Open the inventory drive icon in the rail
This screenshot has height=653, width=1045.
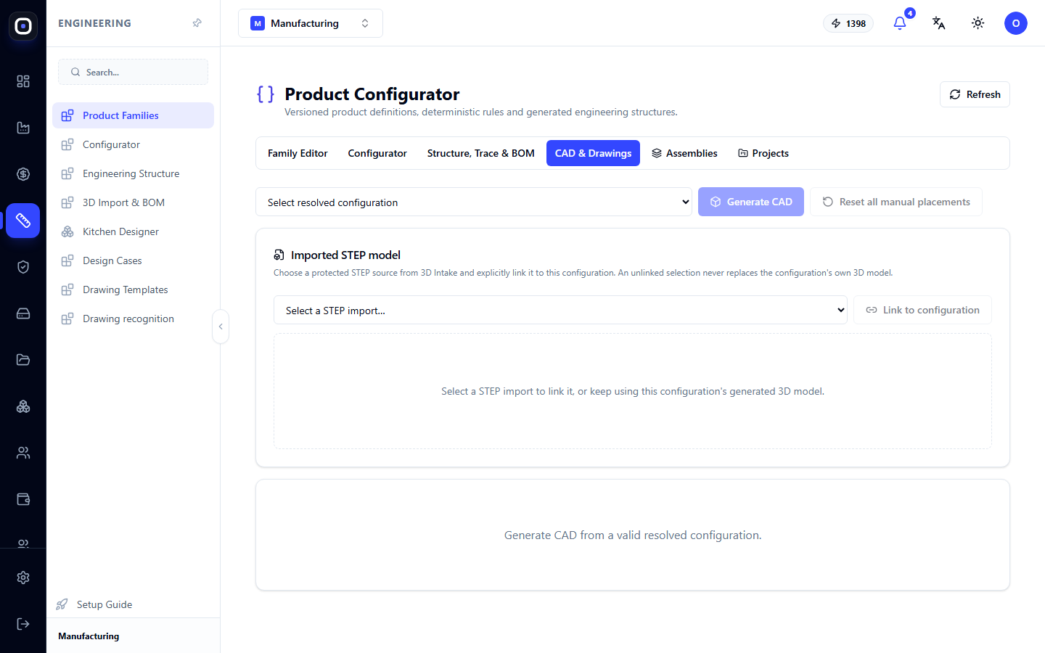pyautogui.click(x=23, y=313)
